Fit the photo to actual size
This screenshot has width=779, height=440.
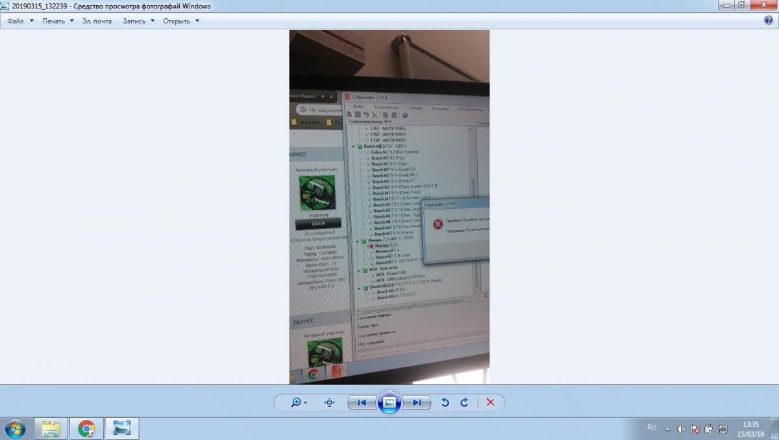(330, 402)
